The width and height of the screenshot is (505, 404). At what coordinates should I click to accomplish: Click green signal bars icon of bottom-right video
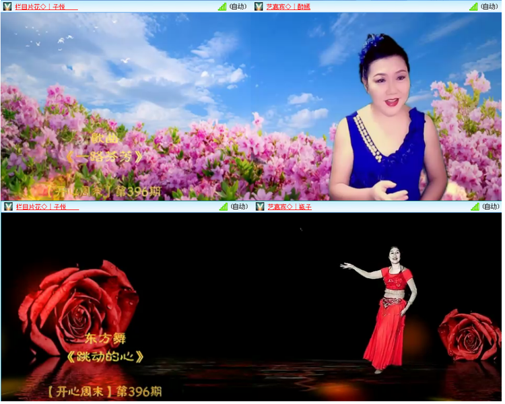(x=473, y=206)
